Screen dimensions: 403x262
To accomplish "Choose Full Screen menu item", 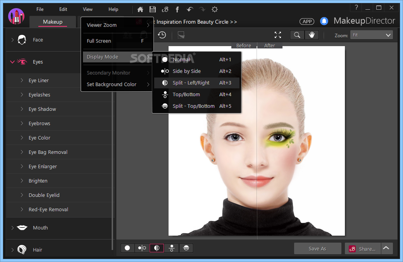I will pos(117,41).
